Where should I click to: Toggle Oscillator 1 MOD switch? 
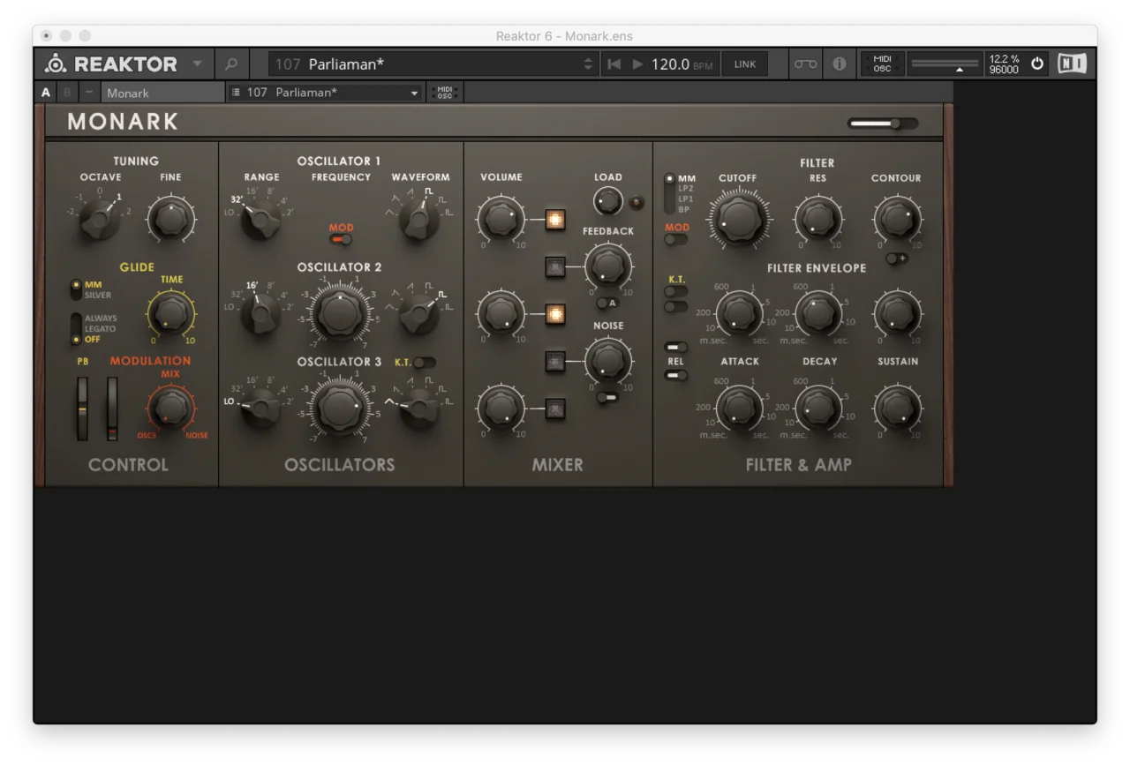tap(341, 239)
